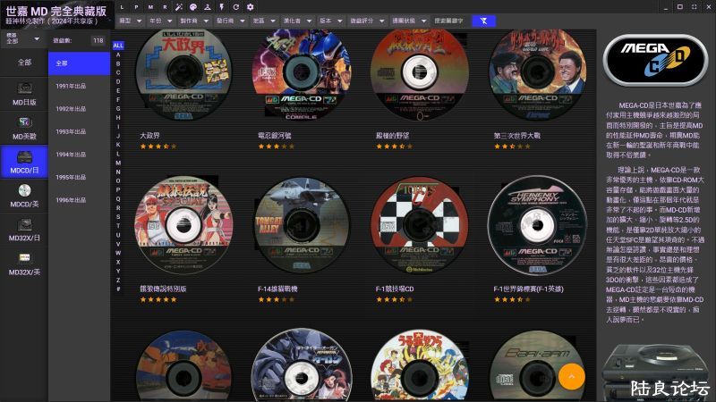Filter by 1994年出品
Viewport: 716px width, 402px height.
(79, 154)
